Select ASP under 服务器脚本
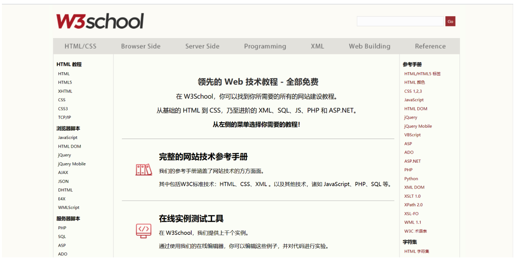519x258 pixels. pos(62,245)
